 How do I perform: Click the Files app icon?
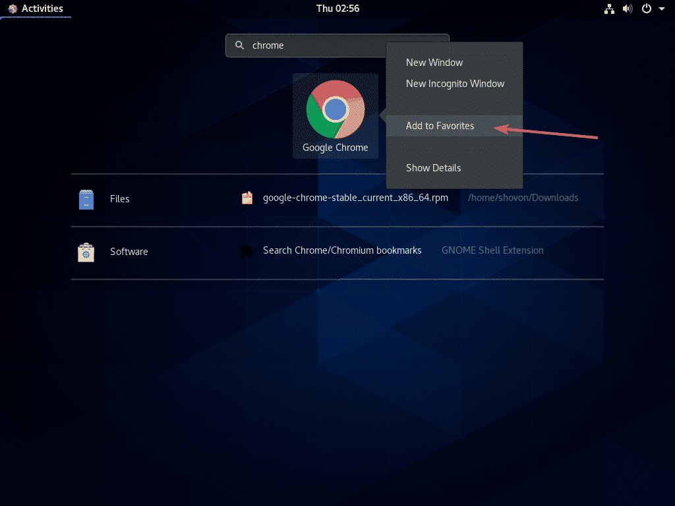click(x=86, y=200)
